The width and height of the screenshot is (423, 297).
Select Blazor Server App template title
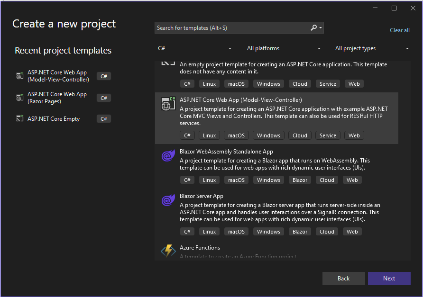tap(201, 196)
